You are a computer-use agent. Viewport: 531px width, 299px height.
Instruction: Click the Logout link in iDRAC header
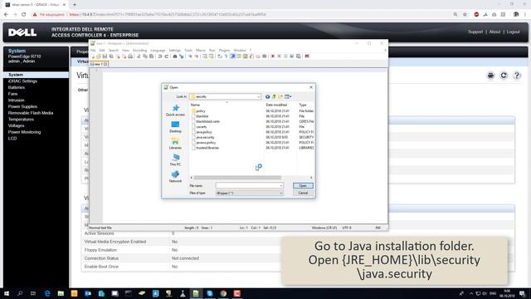513,32
